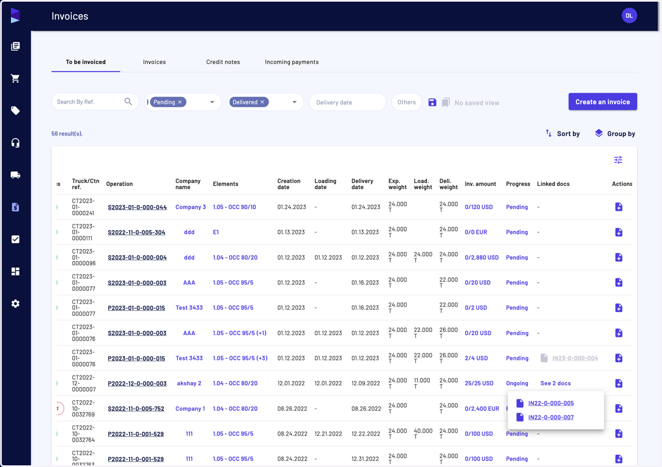The image size is (662, 467).
Task: Click the Linked docs column header
Action: point(553,184)
